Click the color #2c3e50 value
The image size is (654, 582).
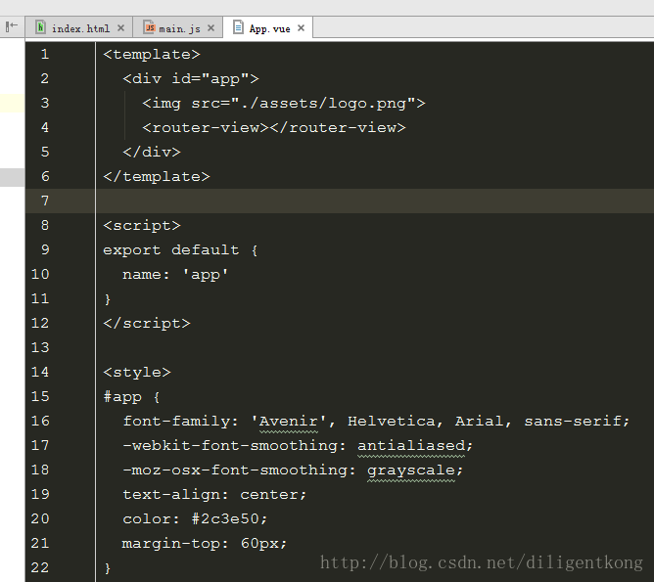(x=225, y=519)
